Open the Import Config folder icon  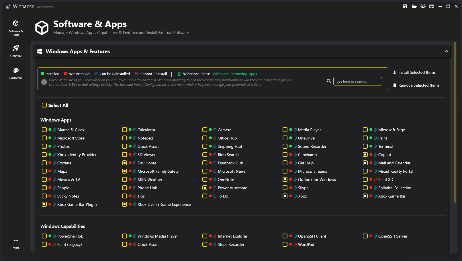tap(414, 6)
